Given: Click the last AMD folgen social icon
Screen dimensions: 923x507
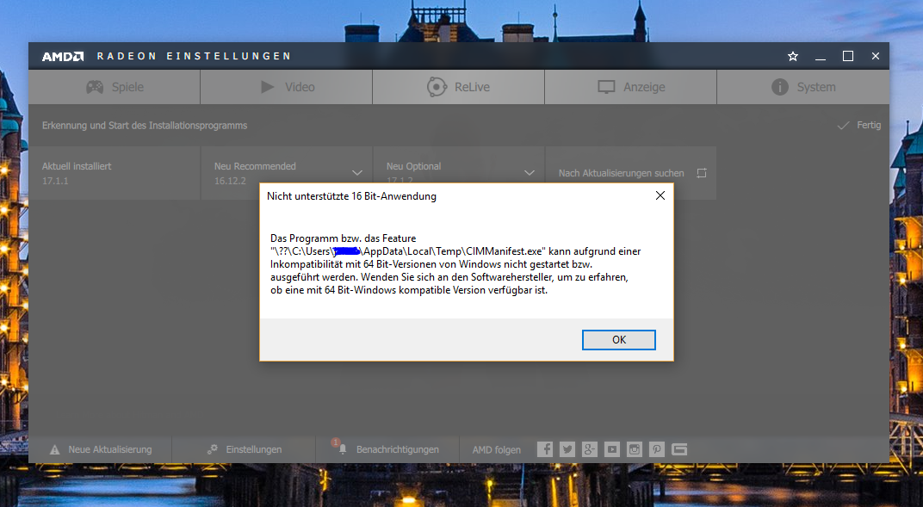Looking at the screenshot, I should tap(679, 449).
